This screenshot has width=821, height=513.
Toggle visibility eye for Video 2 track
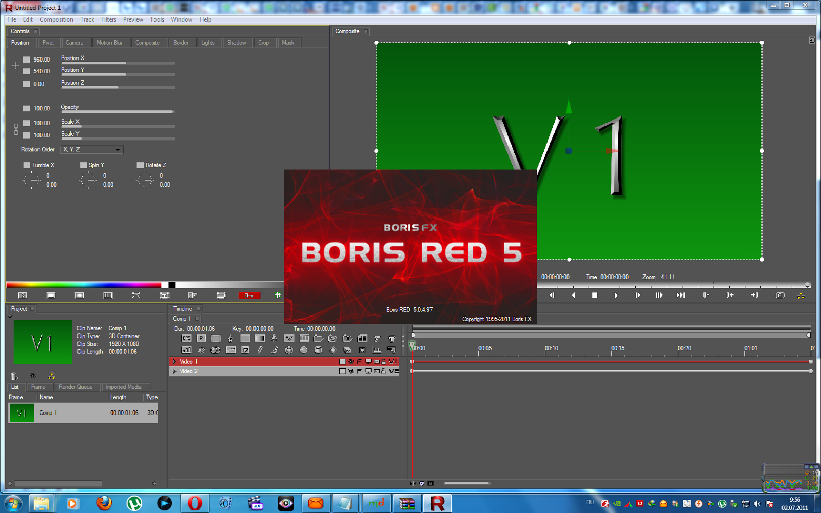click(x=351, y=371)
